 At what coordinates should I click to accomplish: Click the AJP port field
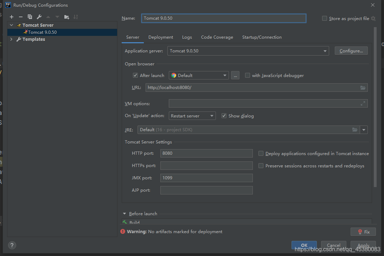pos(206,190)
